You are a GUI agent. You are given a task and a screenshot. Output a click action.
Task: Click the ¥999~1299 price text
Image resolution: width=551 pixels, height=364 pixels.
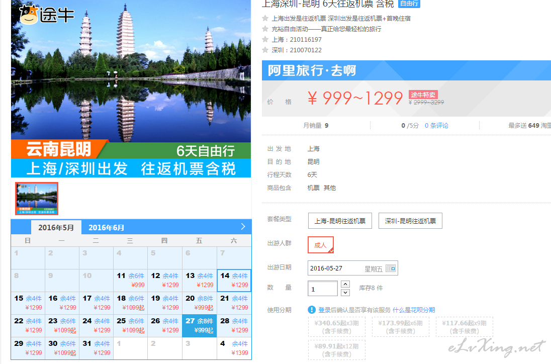click(x=355, y=98)
